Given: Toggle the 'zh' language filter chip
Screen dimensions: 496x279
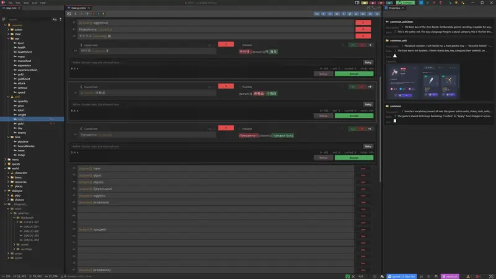Looking at the screenshot, I should (x=370, y=14).
